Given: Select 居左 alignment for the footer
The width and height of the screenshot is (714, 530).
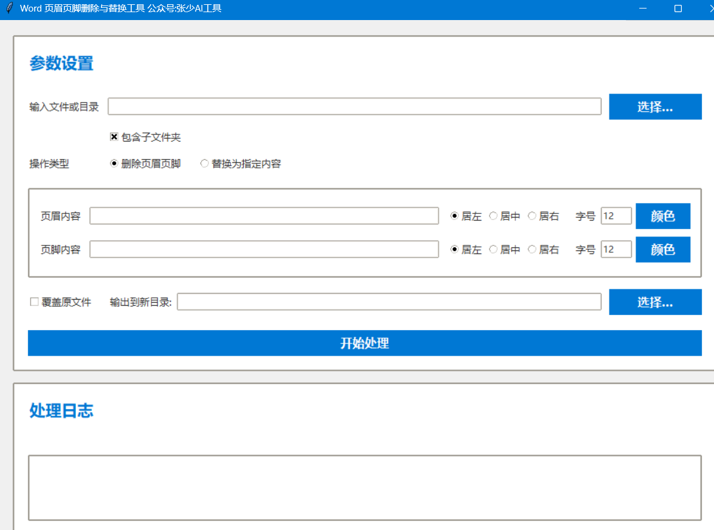Looking at the screenshot, I should tap(455, 249).
